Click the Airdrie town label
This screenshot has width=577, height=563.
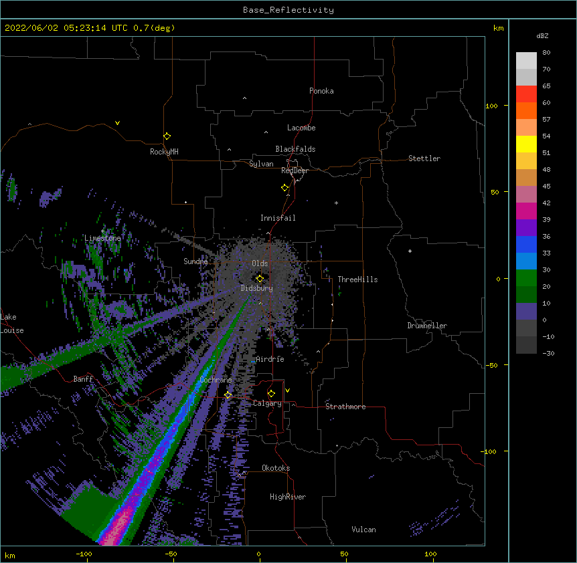click(x=270, y=359)
